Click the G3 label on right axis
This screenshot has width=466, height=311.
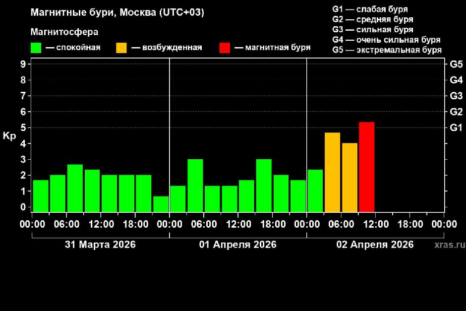(456, 96)
